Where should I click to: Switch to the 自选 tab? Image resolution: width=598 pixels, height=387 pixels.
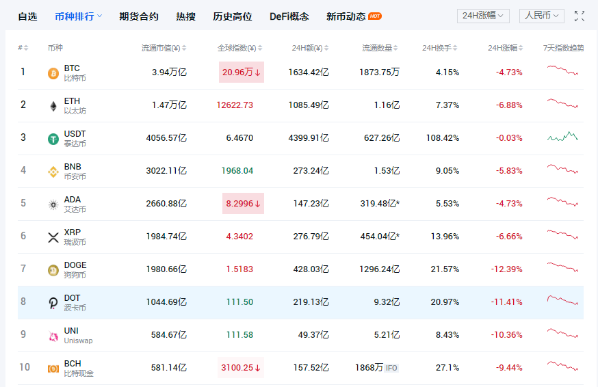[27, 16]
